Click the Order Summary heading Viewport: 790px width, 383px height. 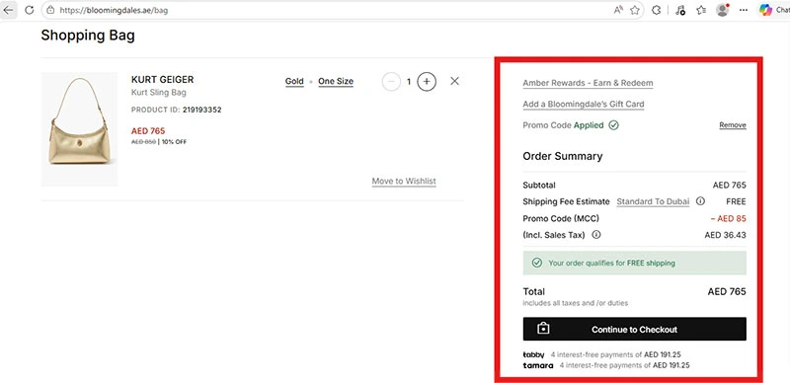click(562, 156)
